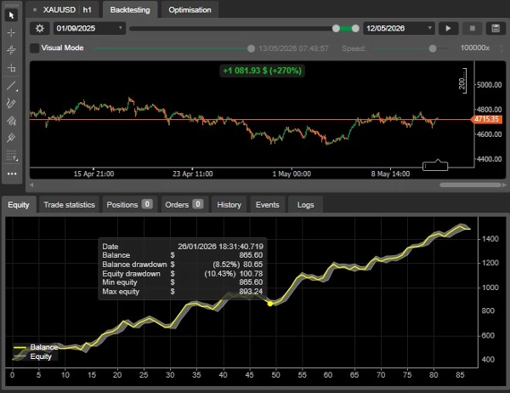Click the XAUUSD h1 instance tab
The width and height of the screenshot is (510, 393).
pos(64,9)
